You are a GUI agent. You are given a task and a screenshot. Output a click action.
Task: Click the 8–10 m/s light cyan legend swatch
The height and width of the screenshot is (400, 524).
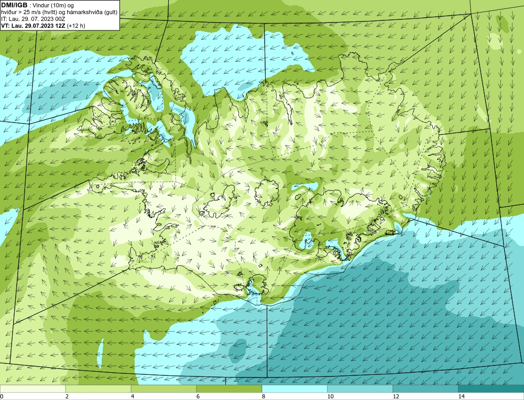pos(294,388)
